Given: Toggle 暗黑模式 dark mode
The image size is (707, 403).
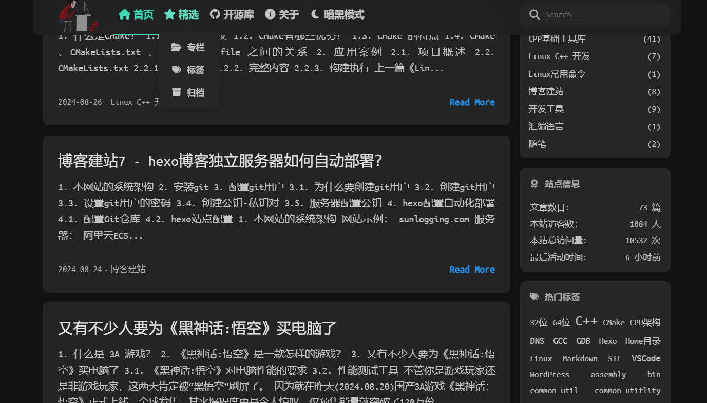Looking at the screenshot, I should [x=337, y=14].
